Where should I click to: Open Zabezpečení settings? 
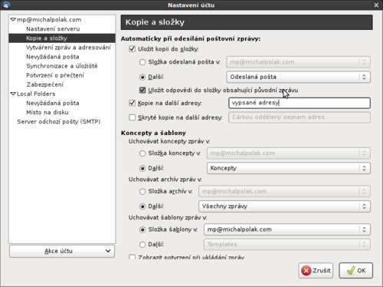44,84
